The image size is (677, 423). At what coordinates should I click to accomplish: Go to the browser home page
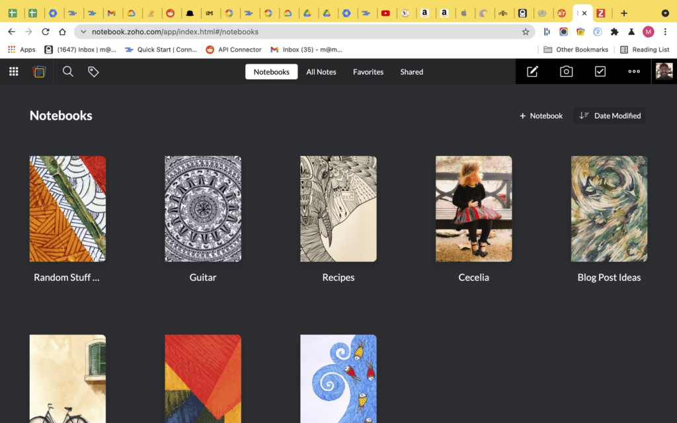click(62, 32)
